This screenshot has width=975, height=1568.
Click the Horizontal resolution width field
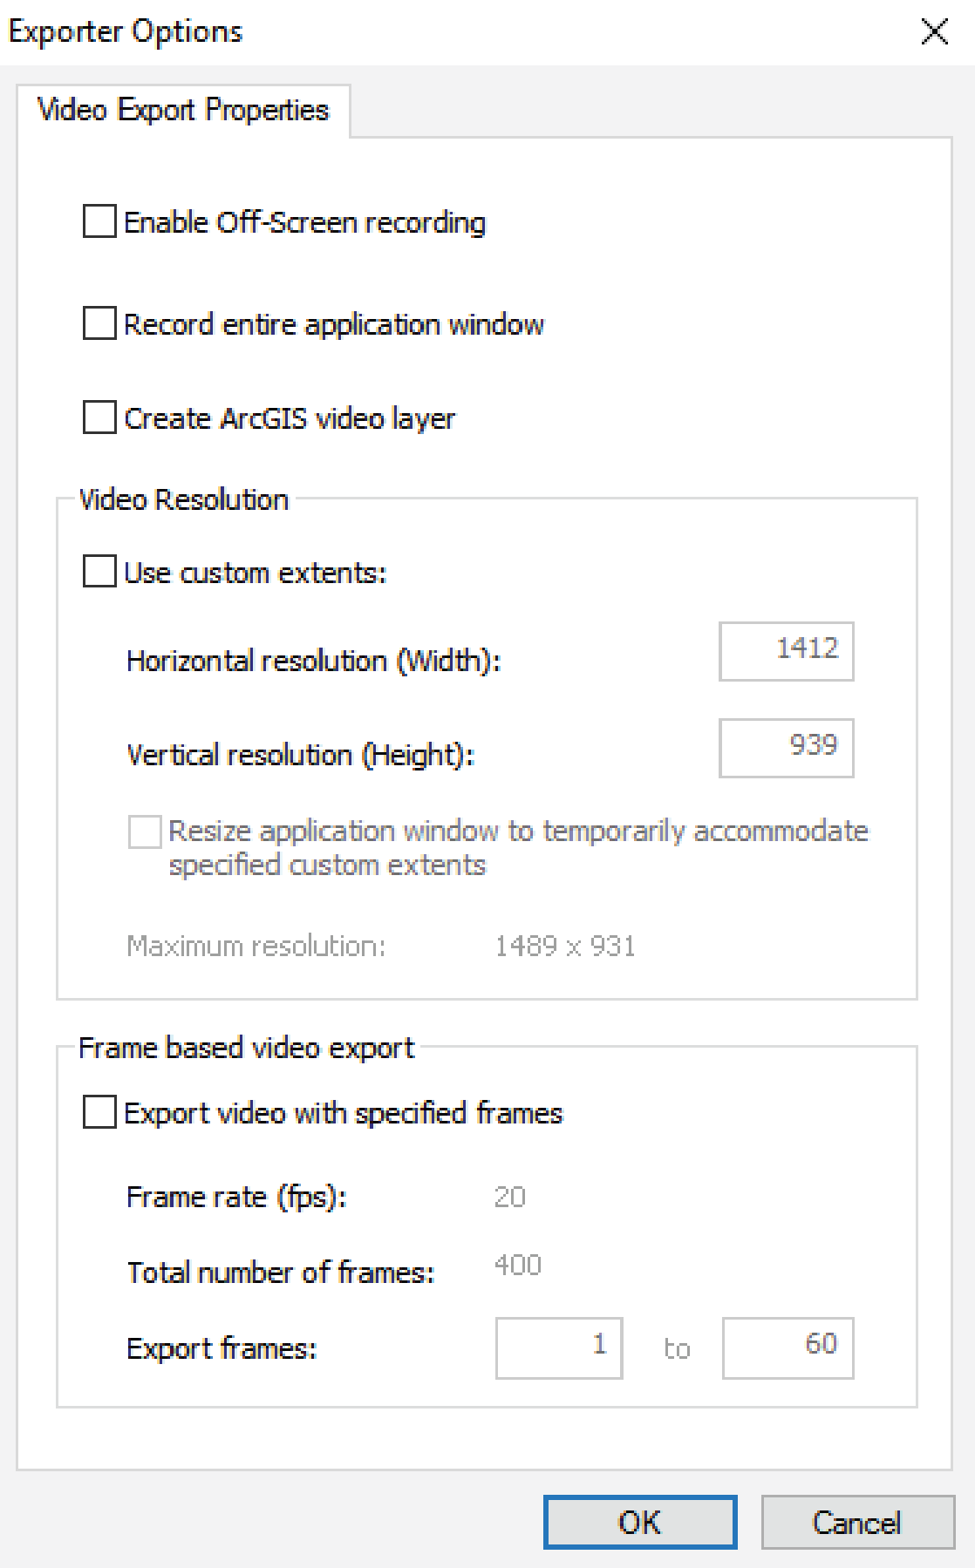coord(786,651)
